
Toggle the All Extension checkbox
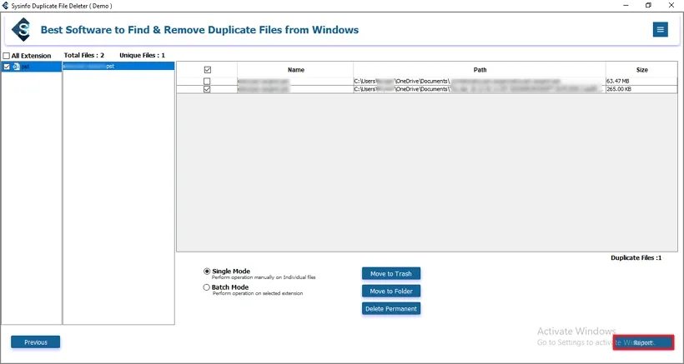coord(6,56)
